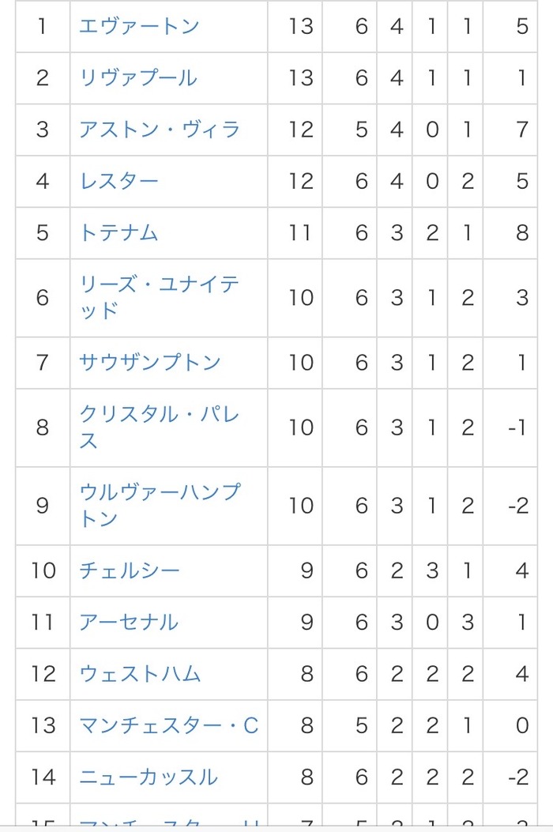Open the リーズ・ユナイテッド team link
The width and height of the screenshot is (553, 832).
[160, 298]
